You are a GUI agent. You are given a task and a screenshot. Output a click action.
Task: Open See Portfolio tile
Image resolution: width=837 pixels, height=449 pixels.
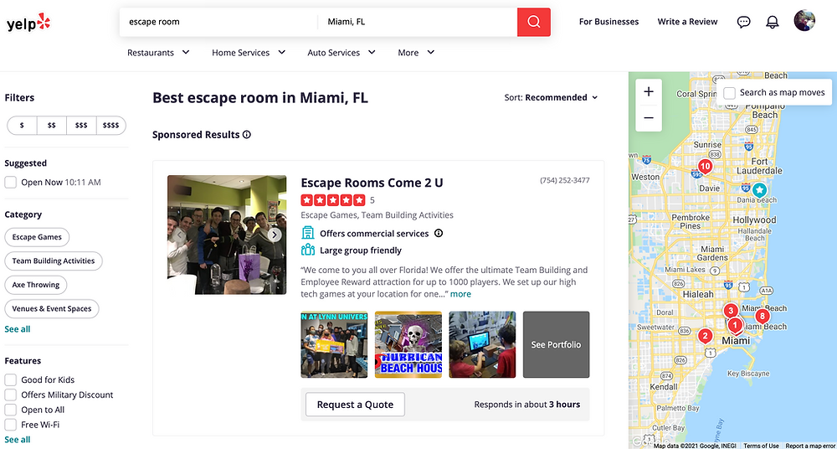click(557, 345)
